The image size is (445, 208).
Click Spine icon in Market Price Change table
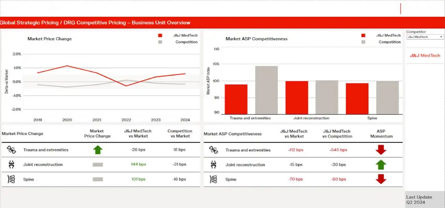click(x=12, y=179)
